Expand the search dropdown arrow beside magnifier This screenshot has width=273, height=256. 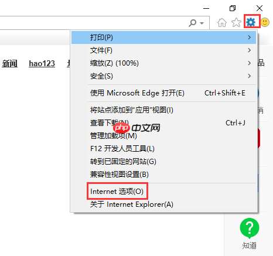pyautogui.click(x=202, y=23)
